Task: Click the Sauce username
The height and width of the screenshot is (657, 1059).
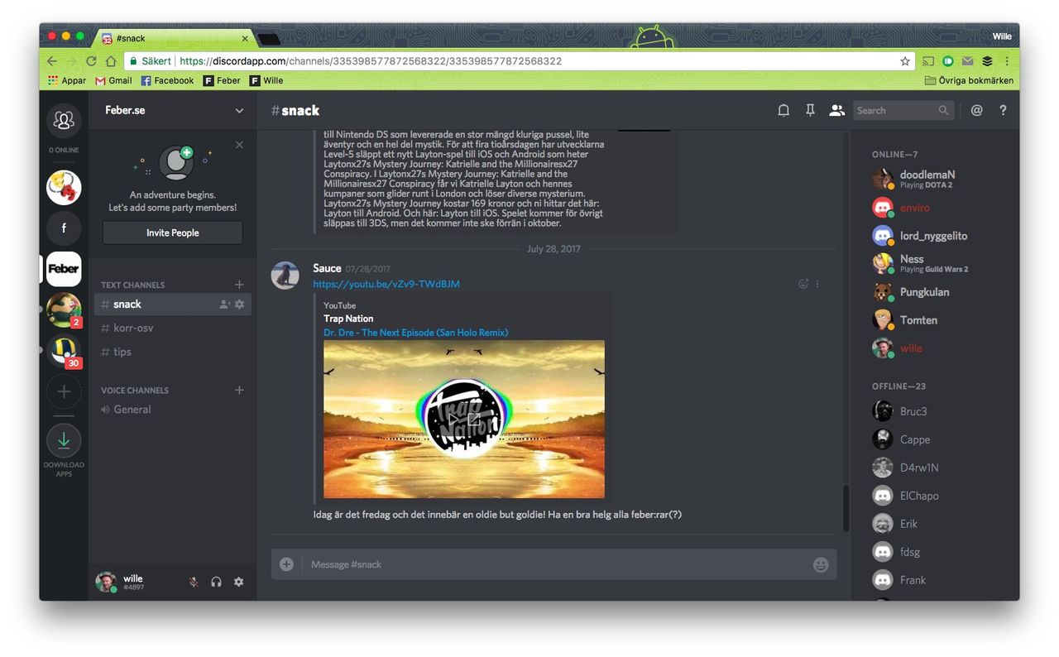Action: 327,268
